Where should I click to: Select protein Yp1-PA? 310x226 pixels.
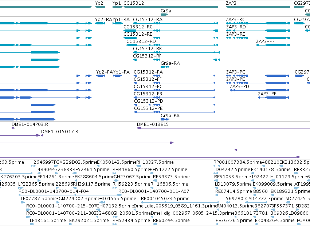point(121,72)
